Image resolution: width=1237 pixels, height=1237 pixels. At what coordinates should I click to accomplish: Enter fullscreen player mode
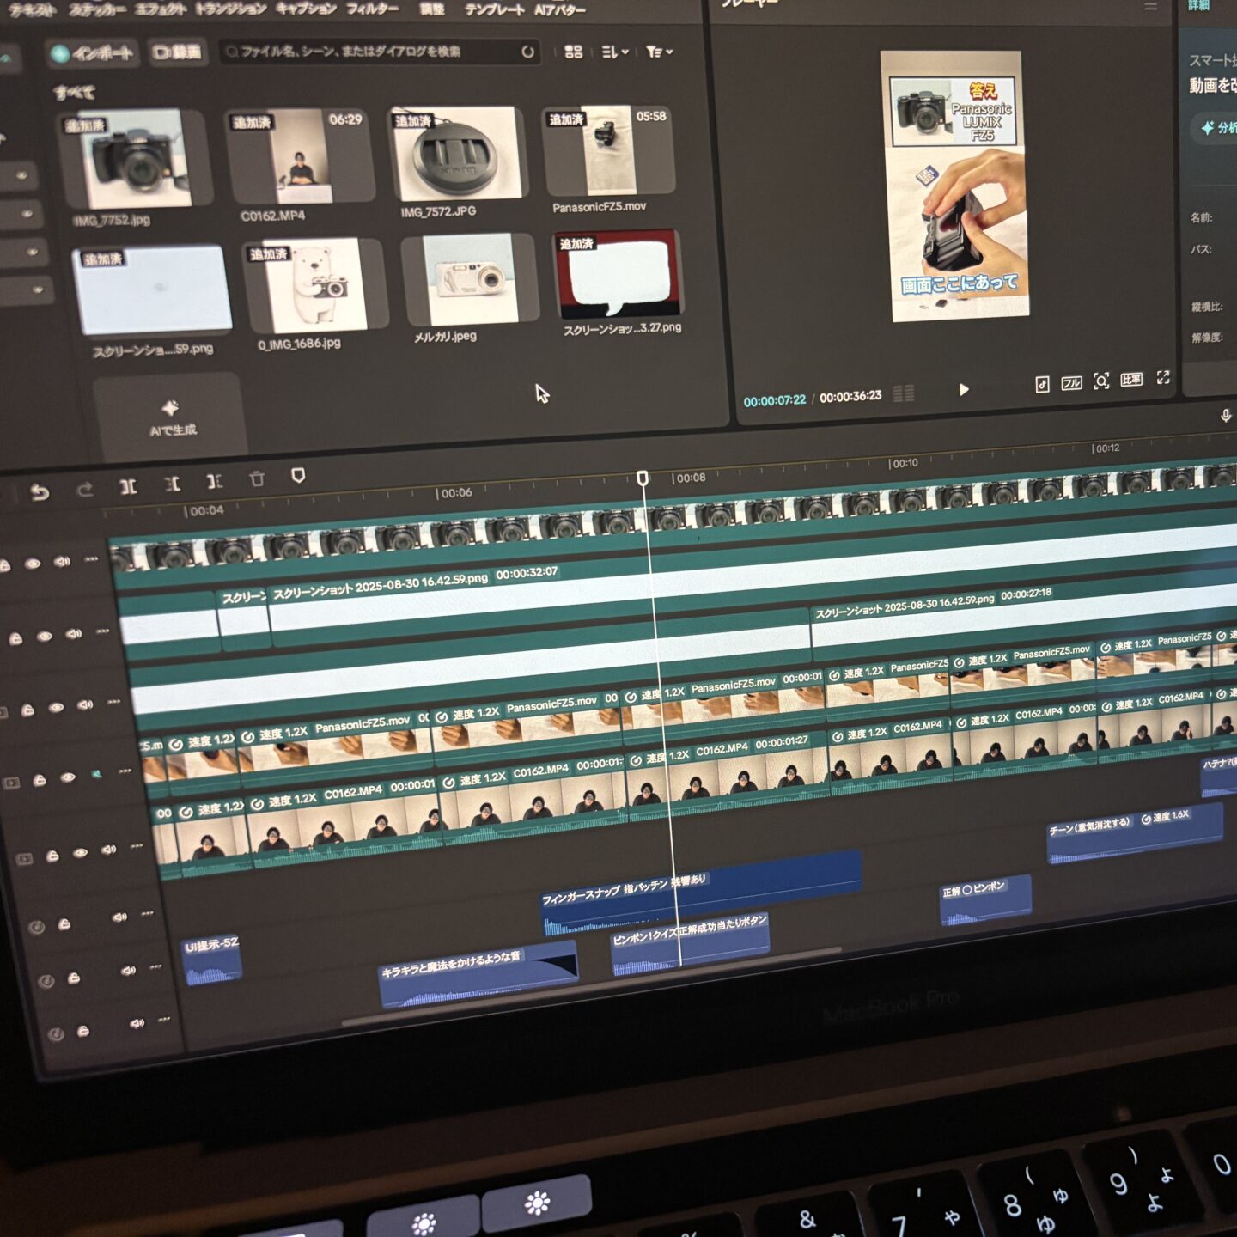(x=1163, y=377)
